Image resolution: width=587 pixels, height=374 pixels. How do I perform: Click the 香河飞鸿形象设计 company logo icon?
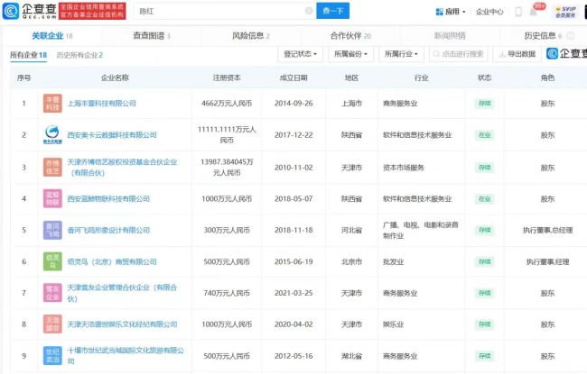[52, 230]
